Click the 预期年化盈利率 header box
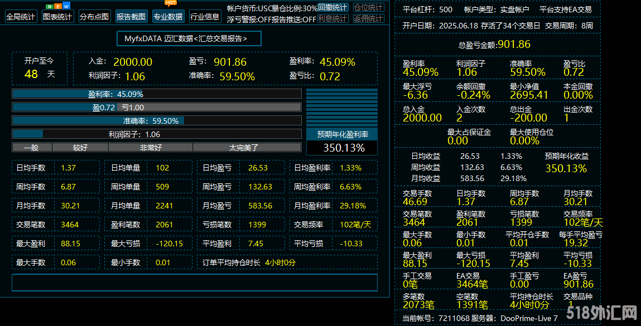 342,134
